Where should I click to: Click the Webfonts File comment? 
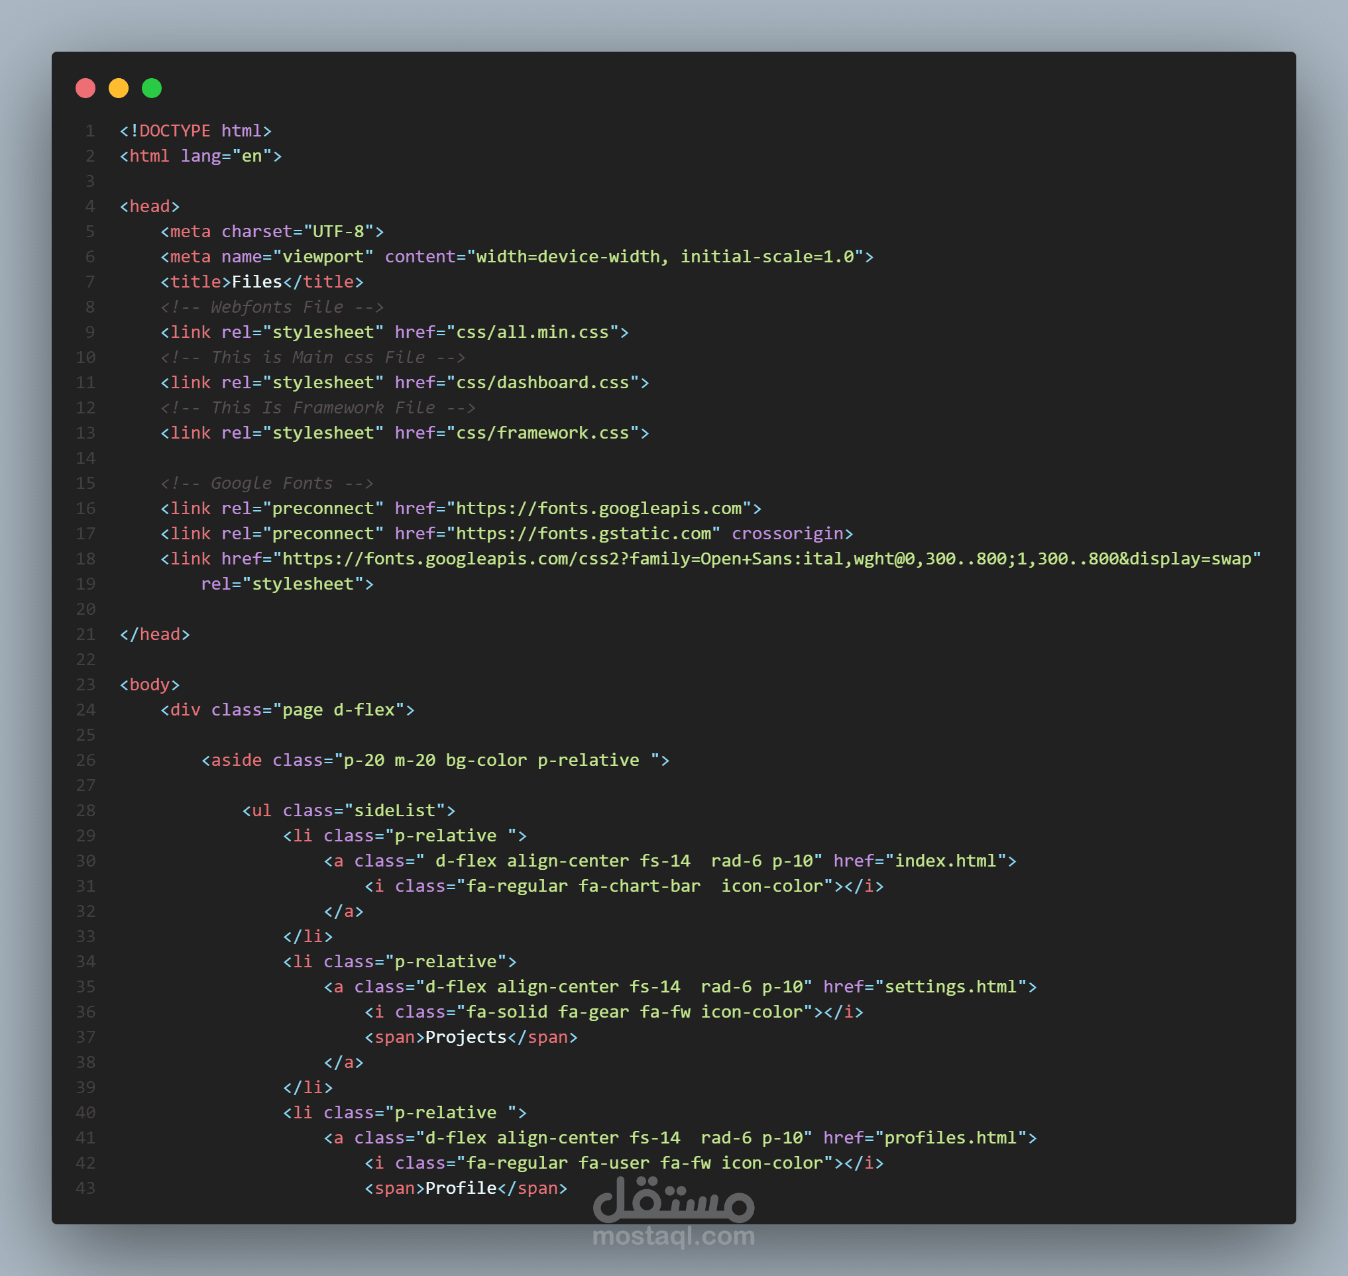point(272,307)
